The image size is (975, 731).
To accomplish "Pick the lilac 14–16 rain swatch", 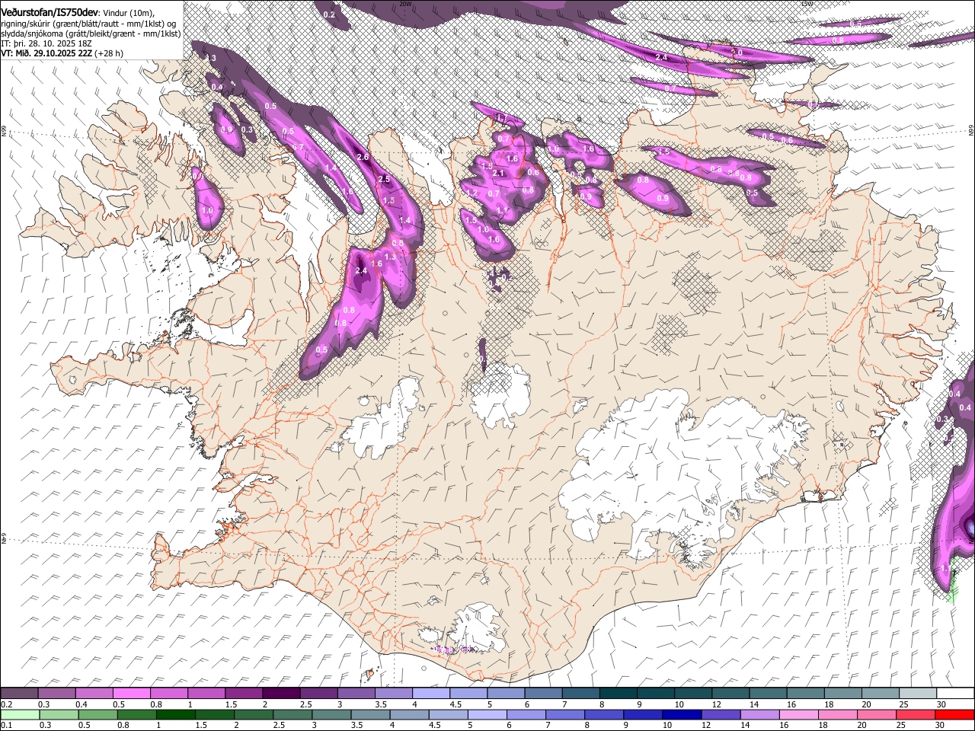I will click(x=760, y=714).
